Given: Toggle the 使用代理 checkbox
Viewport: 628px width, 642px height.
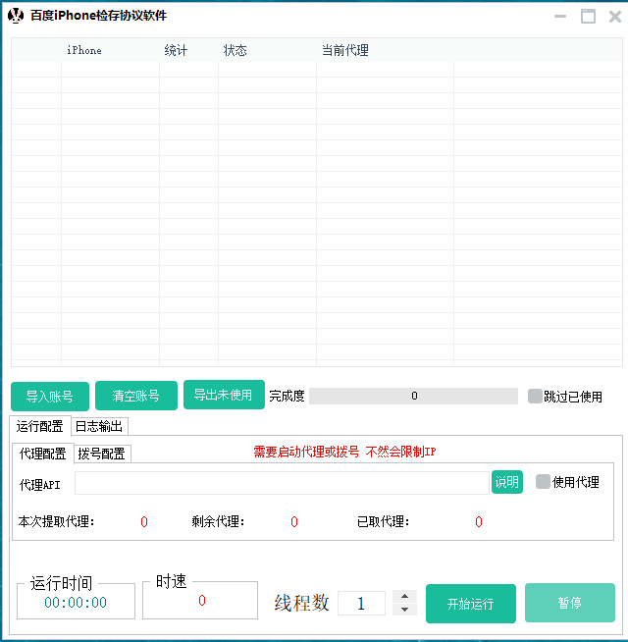Looking at the screenshot, I should click(543, 482).
